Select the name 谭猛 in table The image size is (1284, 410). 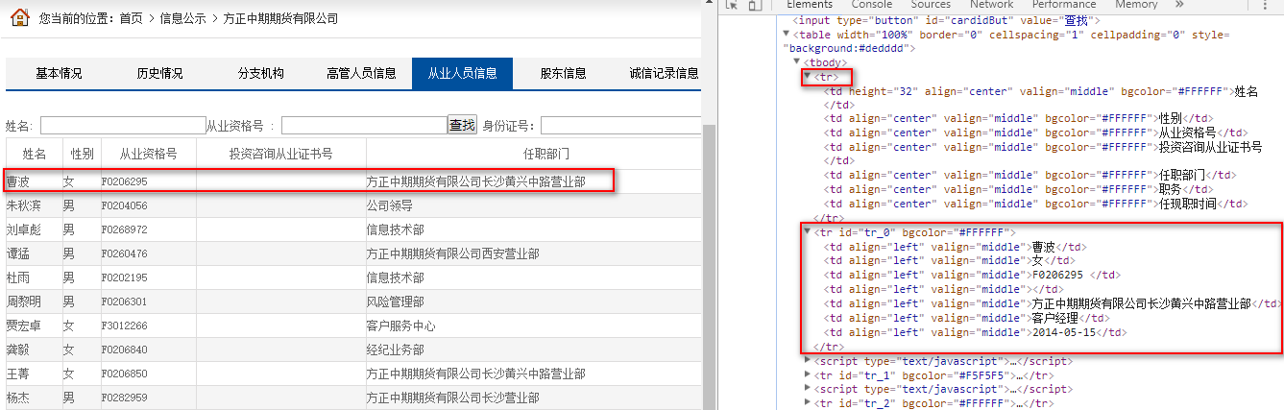pos(17,253)
